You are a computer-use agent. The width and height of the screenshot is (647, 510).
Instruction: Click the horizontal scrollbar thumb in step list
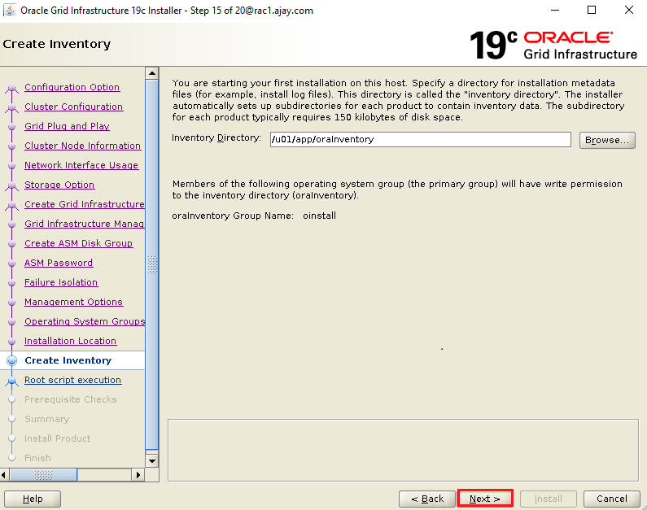click(43, 475)
